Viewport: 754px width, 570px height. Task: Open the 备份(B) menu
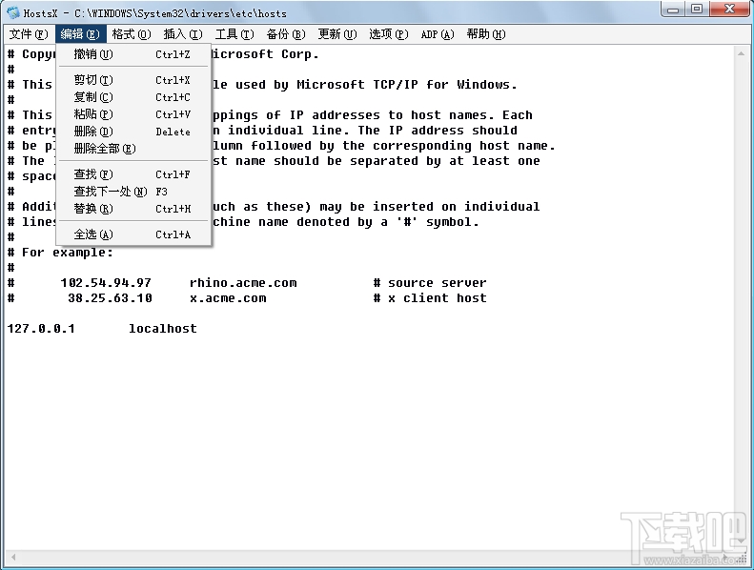click(x=286, y=34)
